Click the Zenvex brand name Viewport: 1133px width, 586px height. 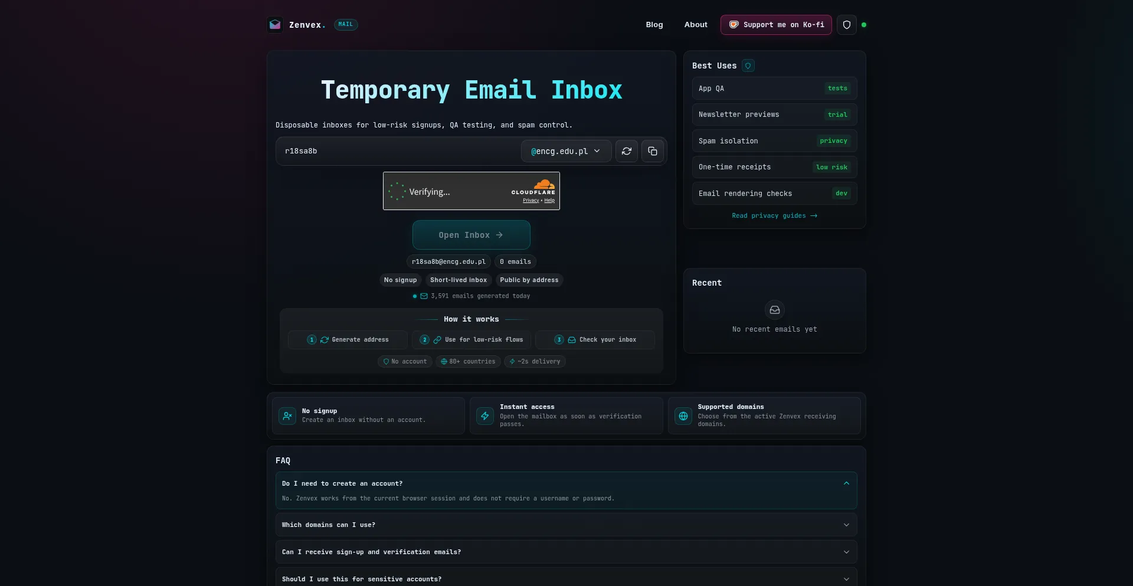(x=307, y=25)
